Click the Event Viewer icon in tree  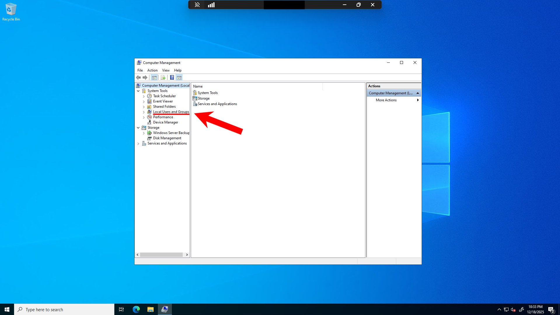click(x=149, y=101)
